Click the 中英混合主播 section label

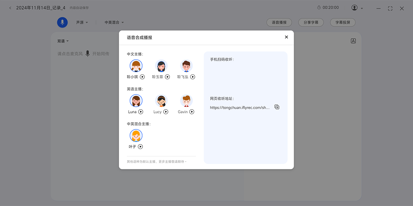[139, 124]
